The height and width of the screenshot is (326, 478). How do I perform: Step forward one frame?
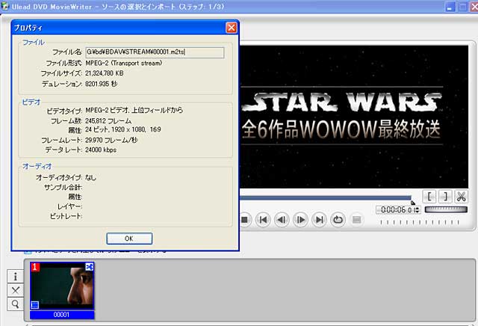pos(300,220)
